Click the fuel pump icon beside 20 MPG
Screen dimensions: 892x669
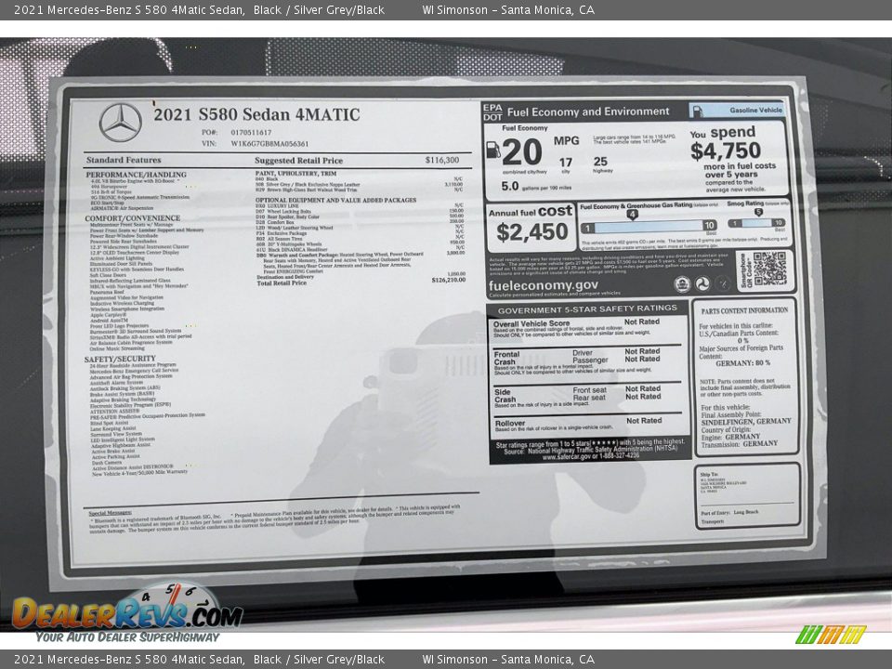coord(493,150)
